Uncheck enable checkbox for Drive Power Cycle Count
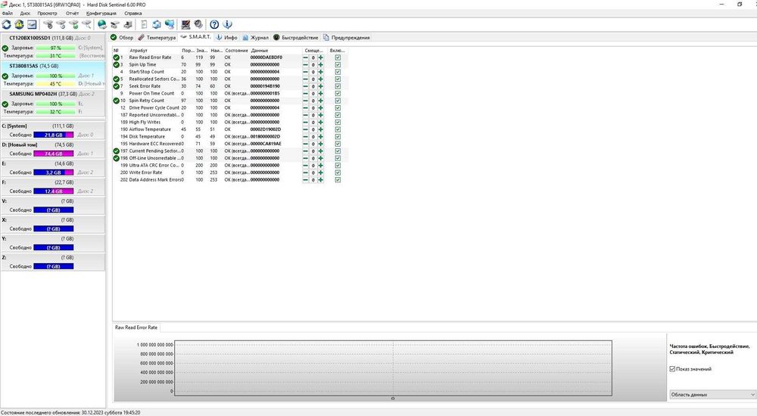 [338, 108]
